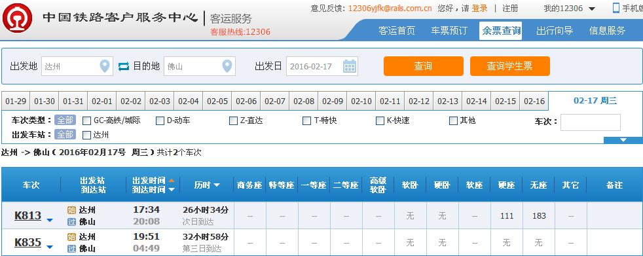Click the 出发日 date field
Image resolution: width=643 pixels, height=256 pixels.
click(322, 66)
